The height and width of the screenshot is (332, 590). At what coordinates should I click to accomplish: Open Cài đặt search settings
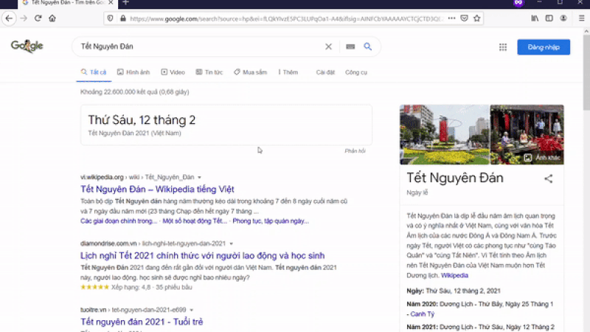pos(325,72)
